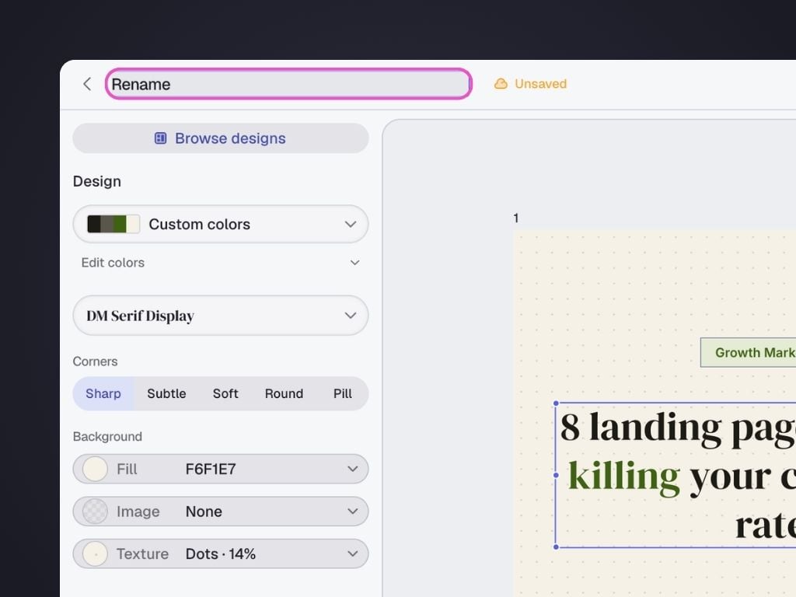
Task: Click the Texture preview circle
Action: click(x=95, y=553)
